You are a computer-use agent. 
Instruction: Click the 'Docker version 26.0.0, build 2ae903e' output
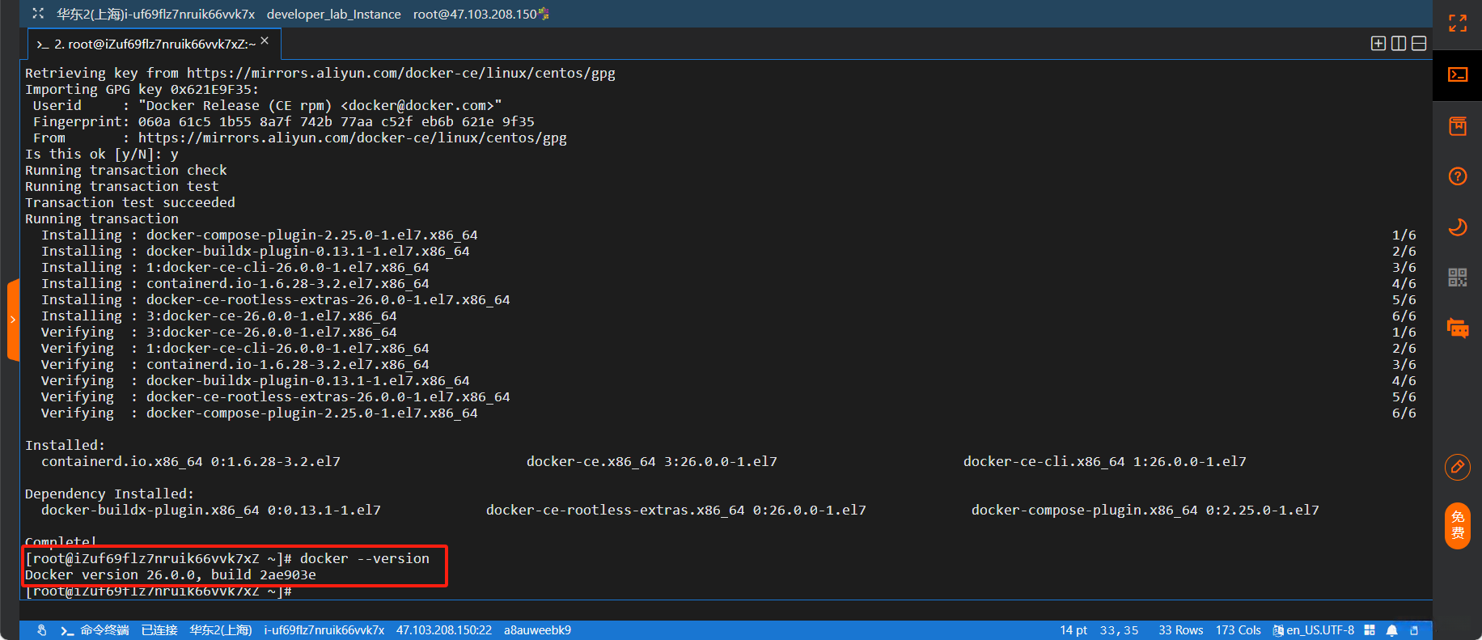(x=171, y=574)
